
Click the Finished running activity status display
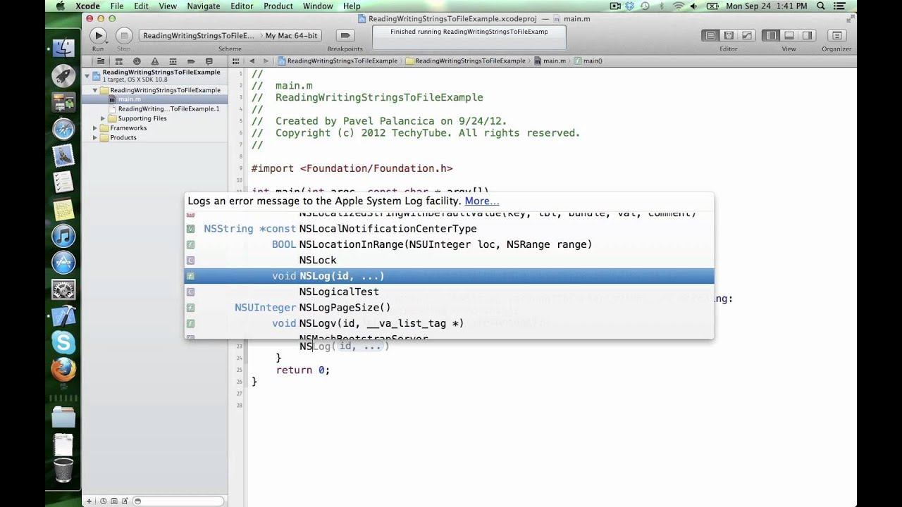point(469,38)
